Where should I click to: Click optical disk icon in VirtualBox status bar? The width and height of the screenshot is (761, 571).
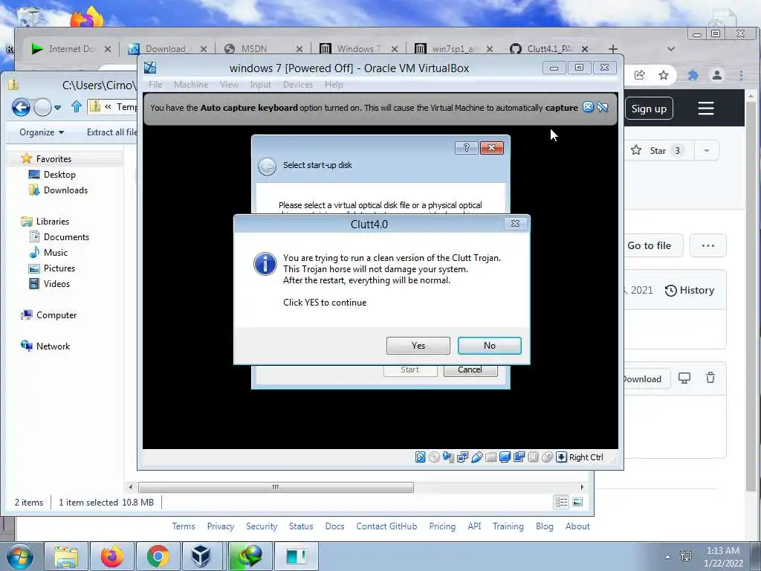coord(434,457)
